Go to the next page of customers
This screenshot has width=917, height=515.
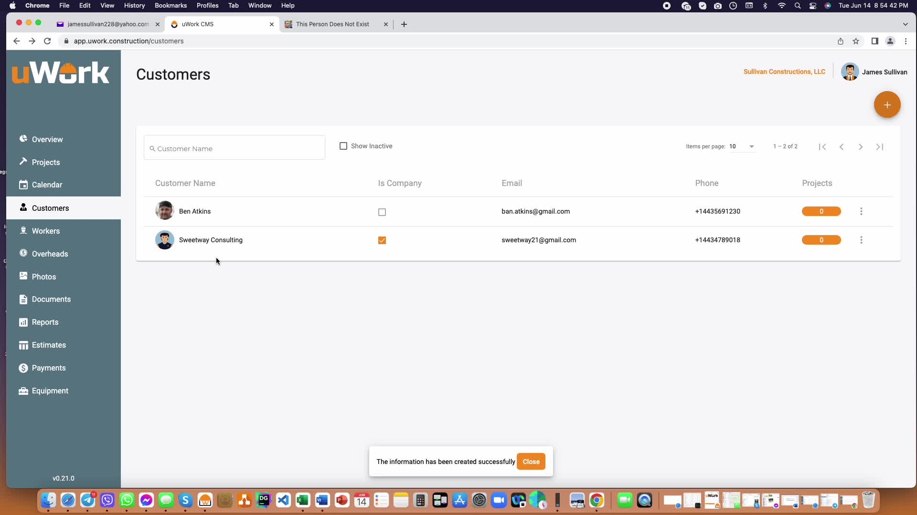tap(860, 146)
